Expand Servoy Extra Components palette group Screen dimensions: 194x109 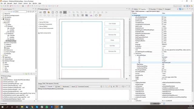pyautogui.click(x=39, y=28)
